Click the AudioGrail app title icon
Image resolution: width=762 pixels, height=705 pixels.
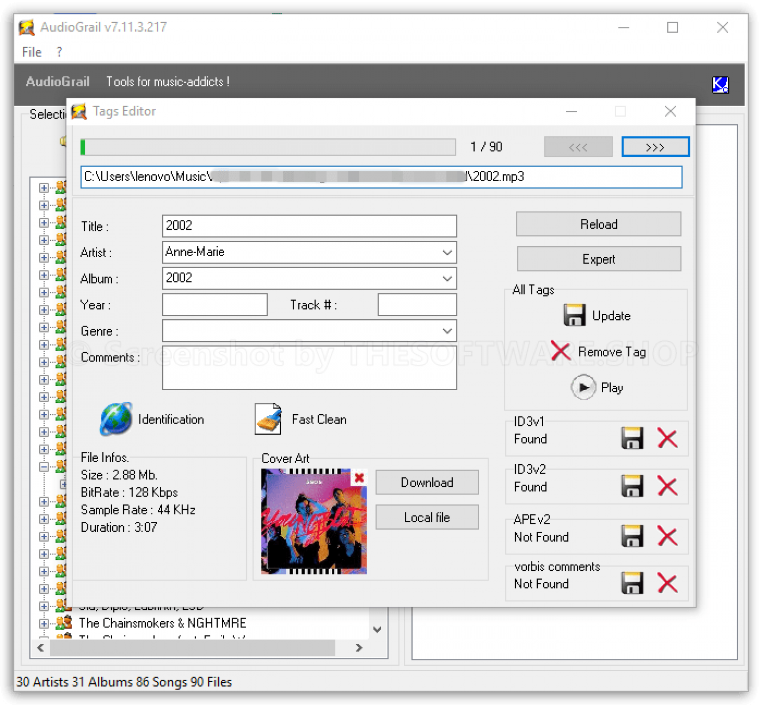pos(27,27)
